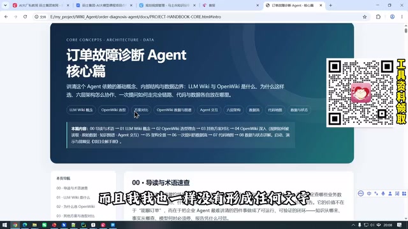
Task: Go to sidebar item 03 · 其他方案与选型对比
Action: [x=75, y=216]
